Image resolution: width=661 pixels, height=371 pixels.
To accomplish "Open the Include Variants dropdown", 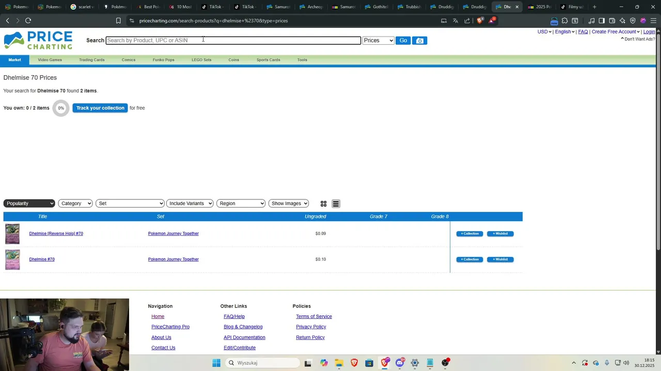I will [x=190, y=204].
